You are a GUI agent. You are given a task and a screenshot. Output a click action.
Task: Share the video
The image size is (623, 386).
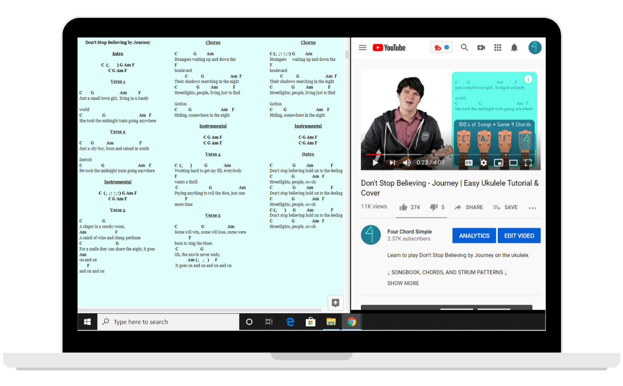click(x=468, y=207)
